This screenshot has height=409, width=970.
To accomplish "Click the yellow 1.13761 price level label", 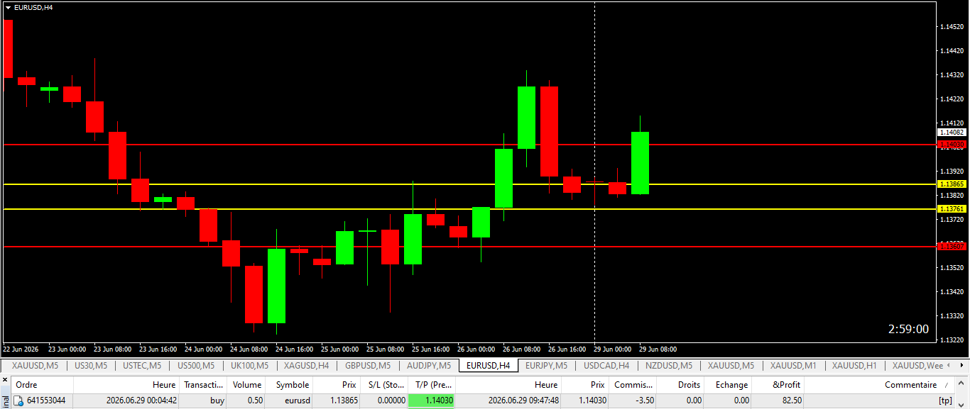I will pyautogui.click(x=952, y=209).
